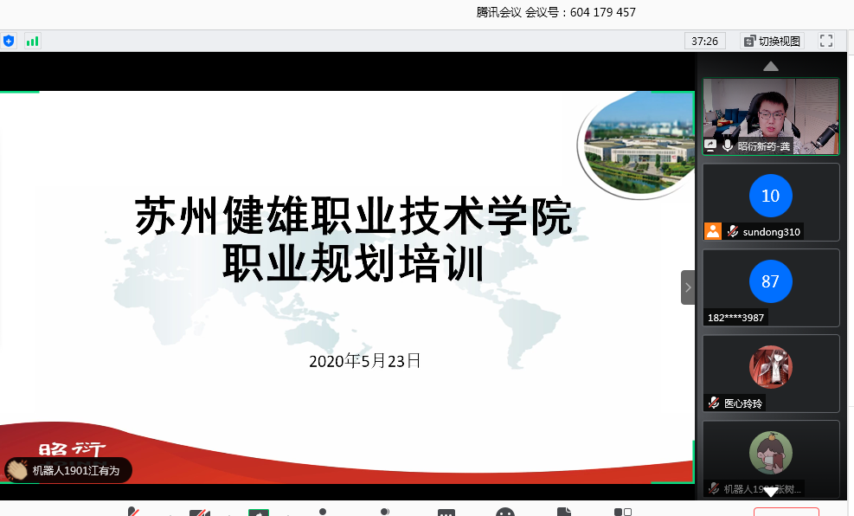Image resolution: width=854 pixels, height=516 pixels.
Task: Click the 切换视图 switch view button
Action: [772, 41]
